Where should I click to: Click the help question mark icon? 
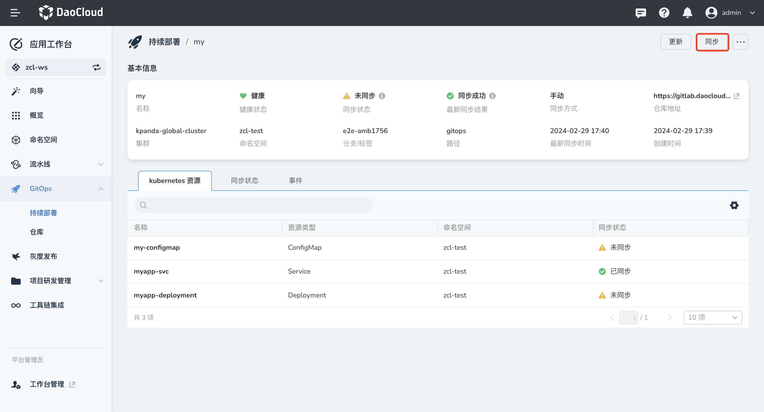(x=664, y=13)
